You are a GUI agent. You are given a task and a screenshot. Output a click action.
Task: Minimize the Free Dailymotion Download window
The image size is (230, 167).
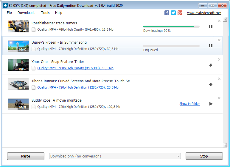203,6
